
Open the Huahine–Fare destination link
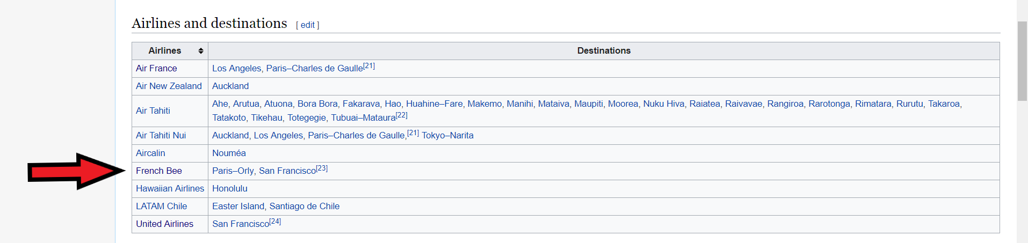tap(434, 104)
